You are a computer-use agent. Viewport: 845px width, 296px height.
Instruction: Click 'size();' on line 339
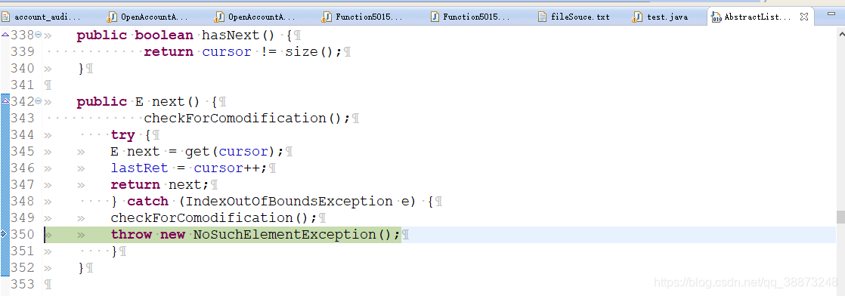click(x=314, y=52)
